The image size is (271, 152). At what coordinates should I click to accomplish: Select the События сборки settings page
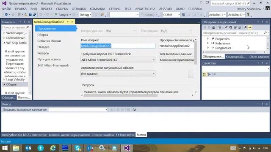pyautogui.click(x=49, y=41)
